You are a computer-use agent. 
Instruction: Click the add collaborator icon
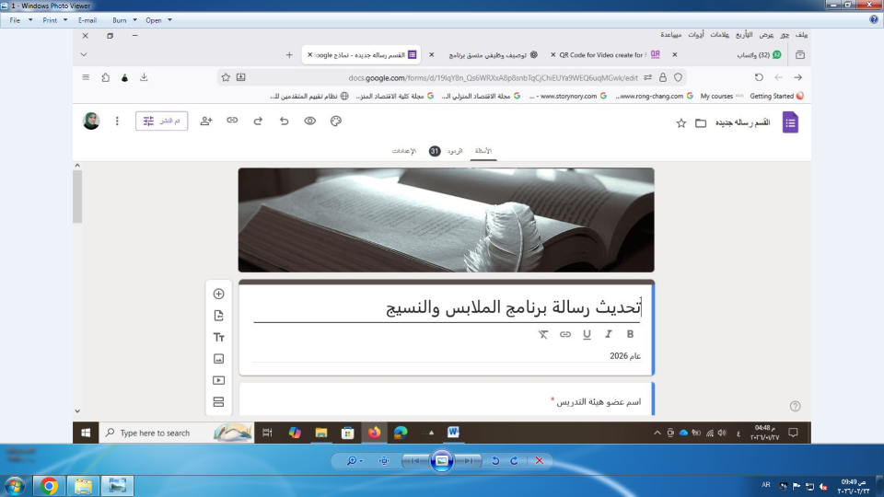[206, 121]
